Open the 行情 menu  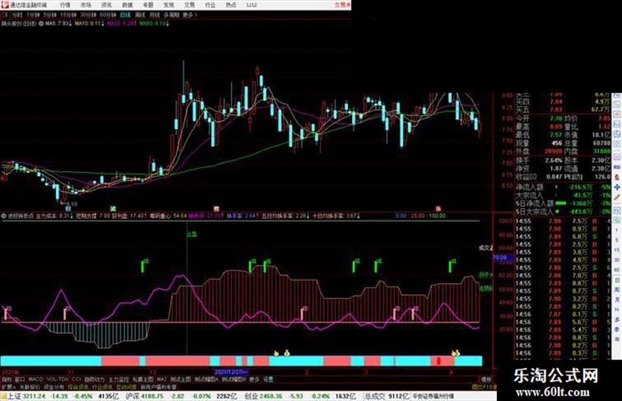pyautogui.click(x=65, y=5)
